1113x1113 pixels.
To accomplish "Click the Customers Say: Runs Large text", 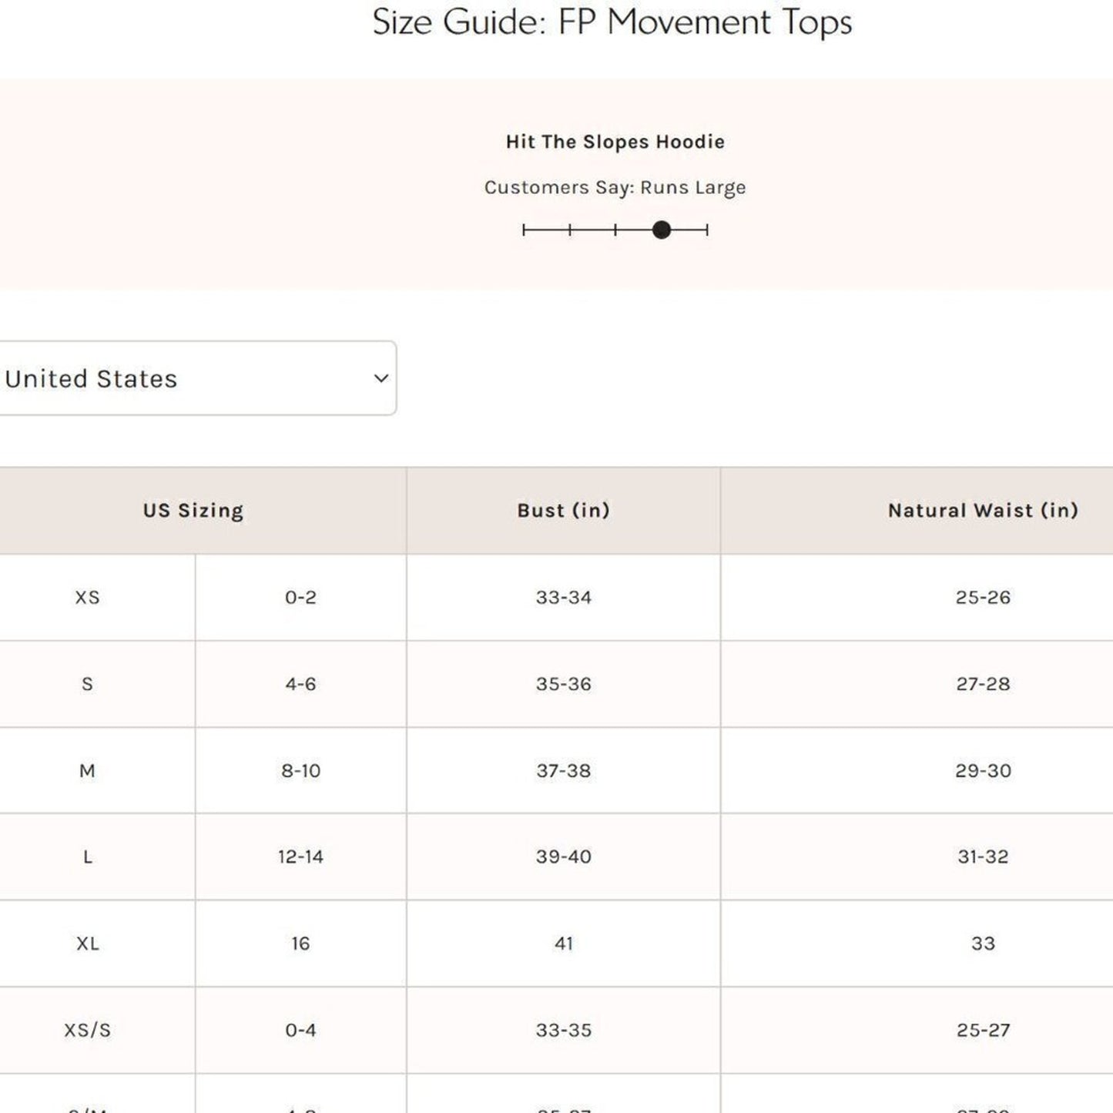I will click(x=614, y=187).
